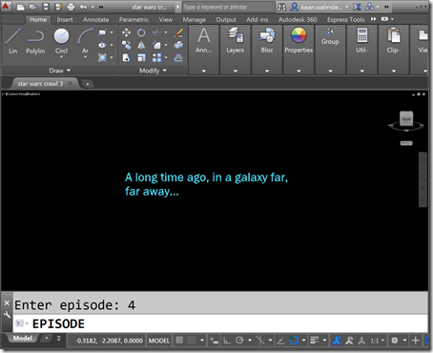Click the Offset tool icon
Image resolution: width=433 pixels, height=353 pixels.
point(178,57)
